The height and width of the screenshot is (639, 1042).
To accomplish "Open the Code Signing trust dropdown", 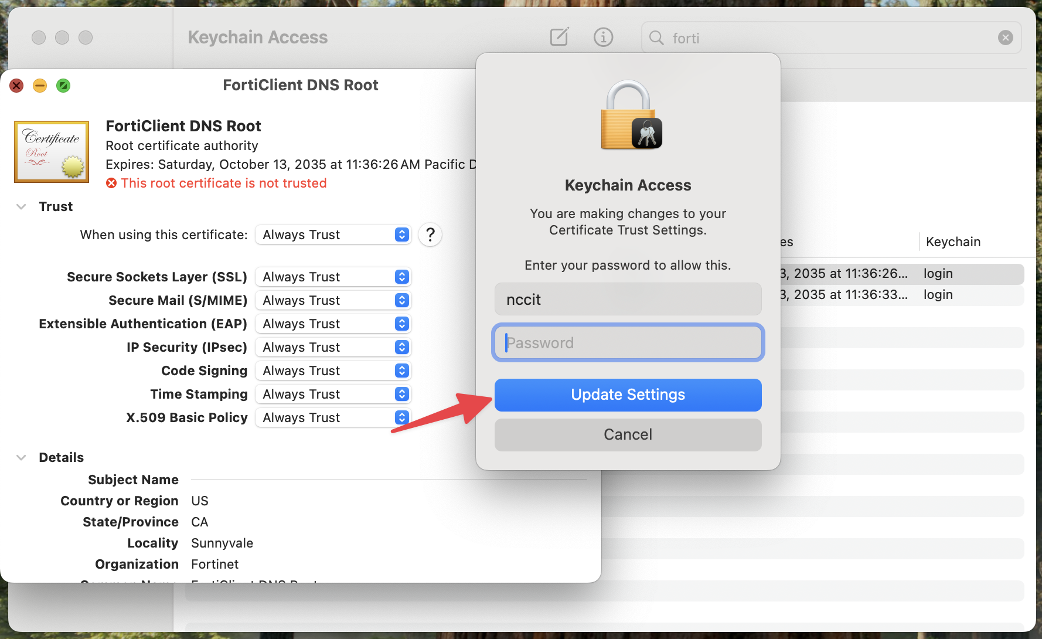I will click(x=333, y=371).
